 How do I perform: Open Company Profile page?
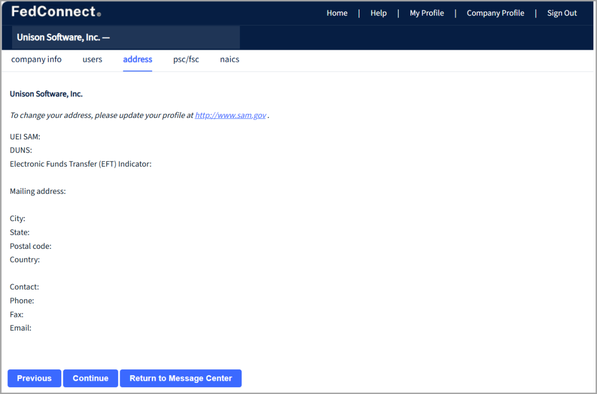(495, 13)
